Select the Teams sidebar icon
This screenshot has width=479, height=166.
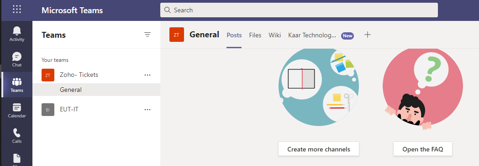coord(17,85)
